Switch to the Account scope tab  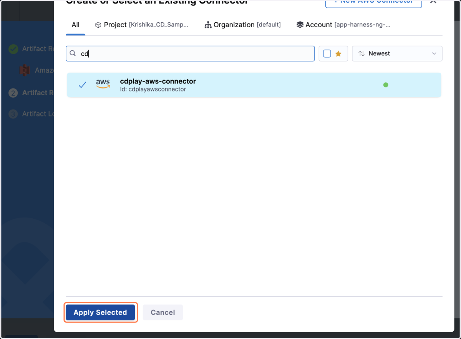click(343, 25)
